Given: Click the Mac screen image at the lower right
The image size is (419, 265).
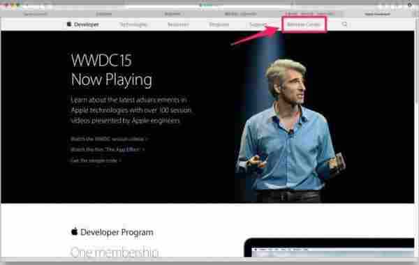Looking at the screenshot, I should [329, 248].
